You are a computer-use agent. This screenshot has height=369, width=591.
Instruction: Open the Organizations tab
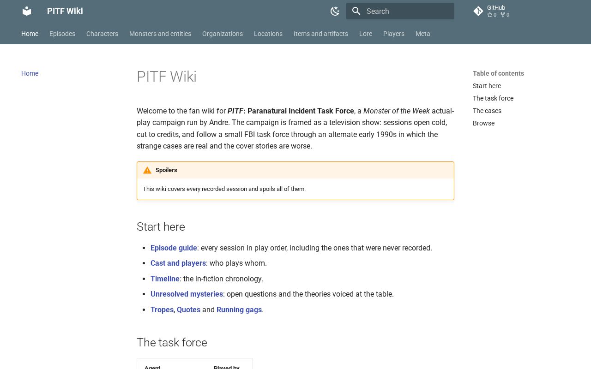[223, 34]
